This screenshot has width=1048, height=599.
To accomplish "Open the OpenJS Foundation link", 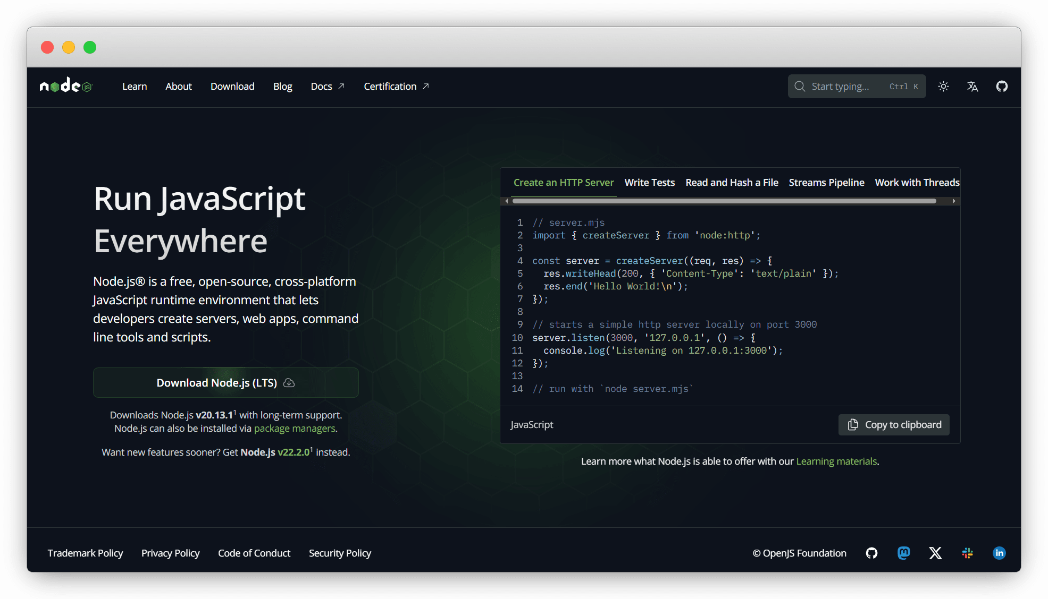I will (x=799, y=553).
